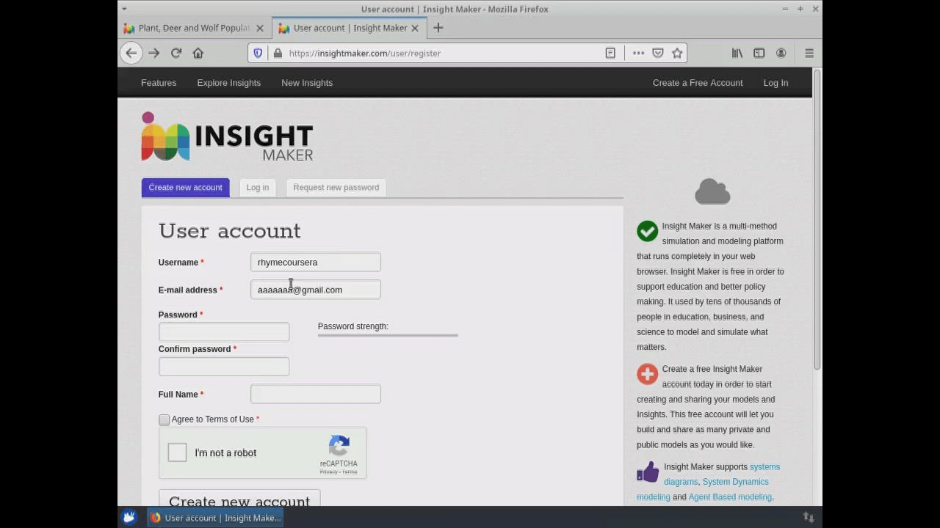The width and height of the screenshot is (940, 528).
Task: Open the Firefox Library (bookshelf icon)
Action: tap(737, 53)
